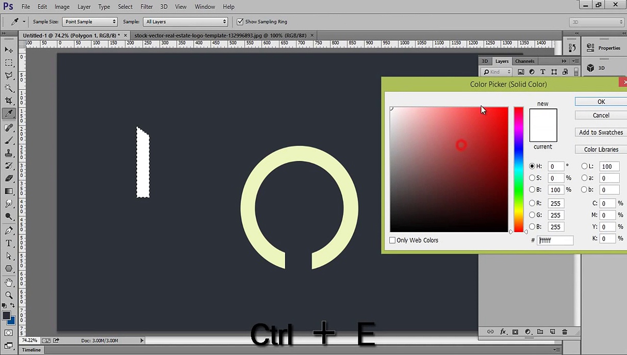Open Color Libraries button

[x=601, y=149]
